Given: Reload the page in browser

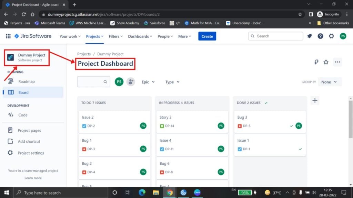Looking at the screenshot, I should tap(24, 14).
